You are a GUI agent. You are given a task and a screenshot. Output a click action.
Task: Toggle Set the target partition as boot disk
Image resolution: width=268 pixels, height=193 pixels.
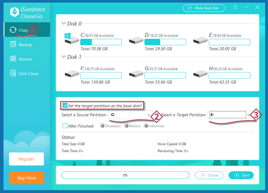pyautogui.click(x=65, y=106)
